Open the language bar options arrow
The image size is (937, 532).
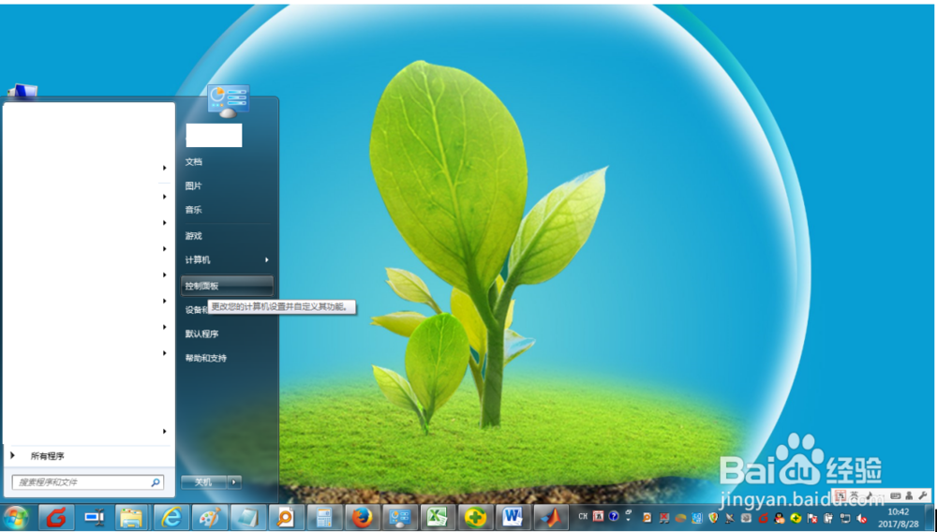point(628,520)
